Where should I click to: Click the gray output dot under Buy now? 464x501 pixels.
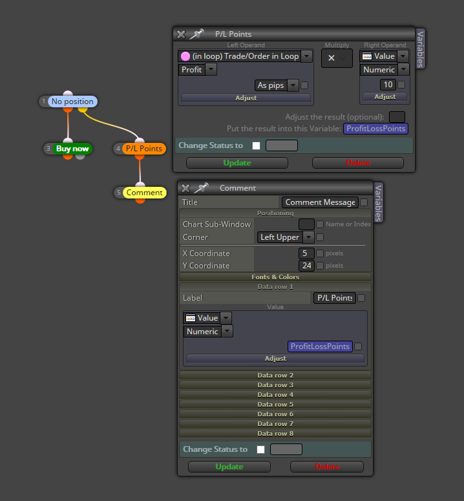[80, 157]
